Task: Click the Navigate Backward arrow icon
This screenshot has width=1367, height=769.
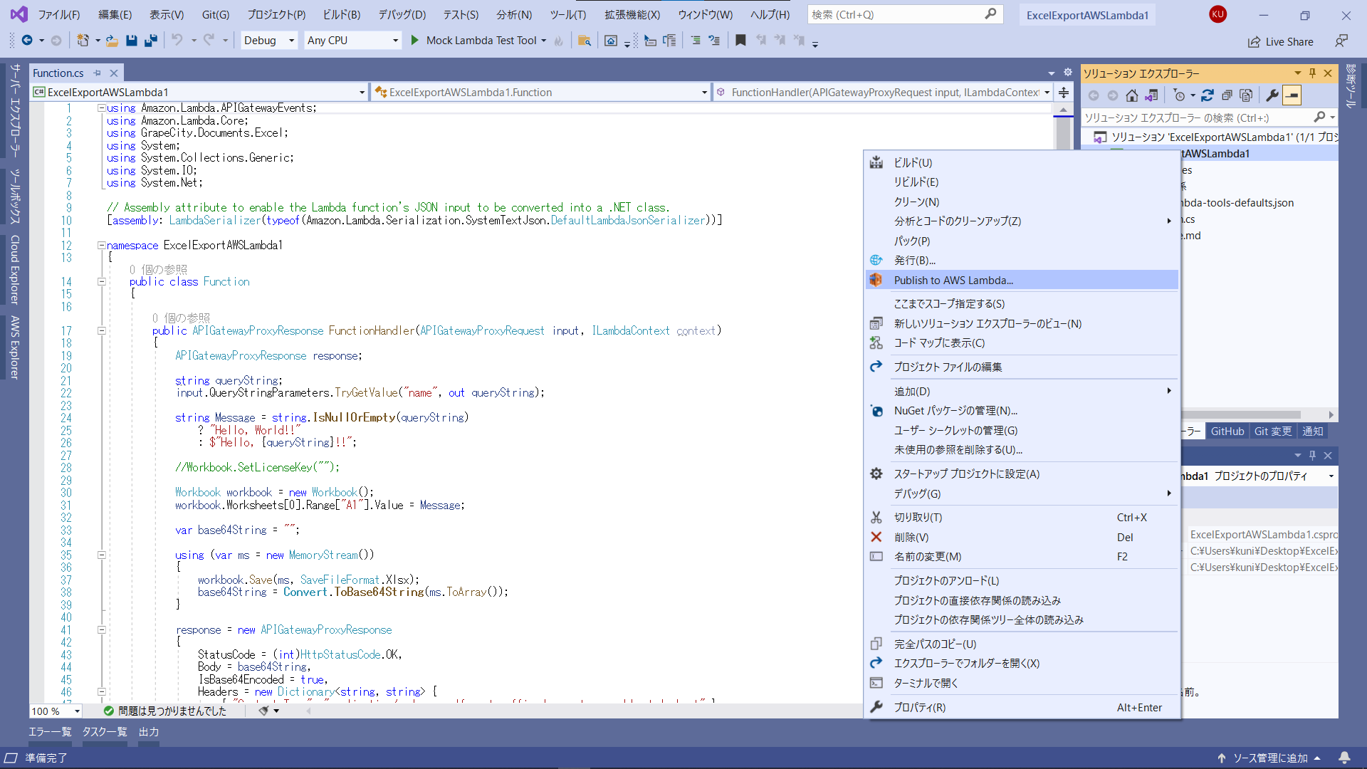Action: click(x=27, y=41)
